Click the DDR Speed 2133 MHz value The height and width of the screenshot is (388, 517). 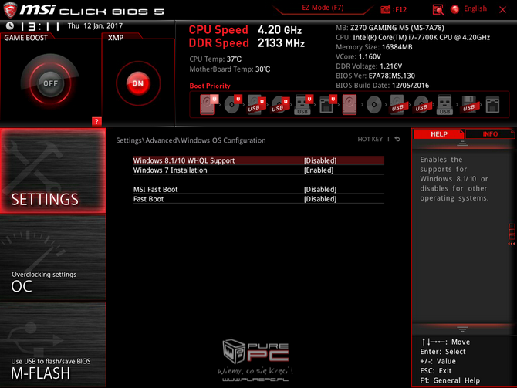[281, 43]
